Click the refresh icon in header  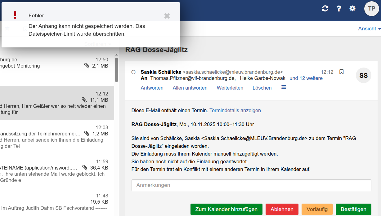pos(325,9)
